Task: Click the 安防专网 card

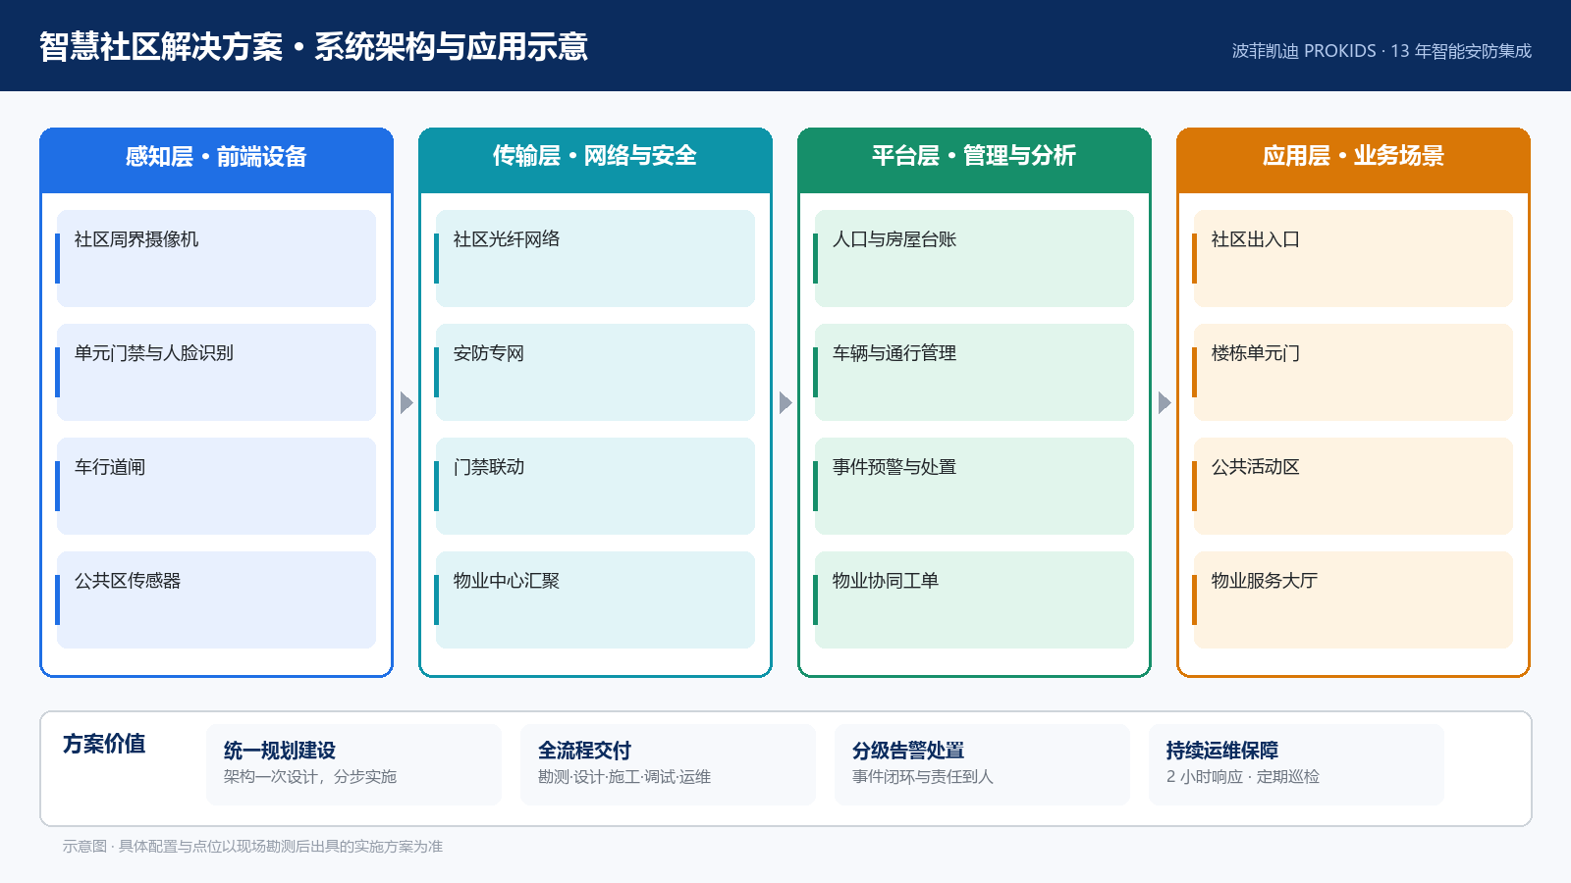Action: pyautogui.click(x=595, y=372)
